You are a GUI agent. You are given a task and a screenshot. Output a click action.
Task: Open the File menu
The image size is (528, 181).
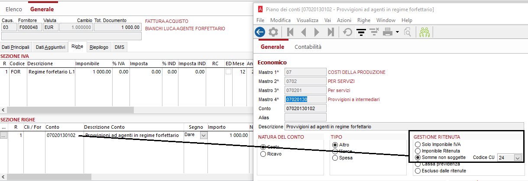coord(260,20)
